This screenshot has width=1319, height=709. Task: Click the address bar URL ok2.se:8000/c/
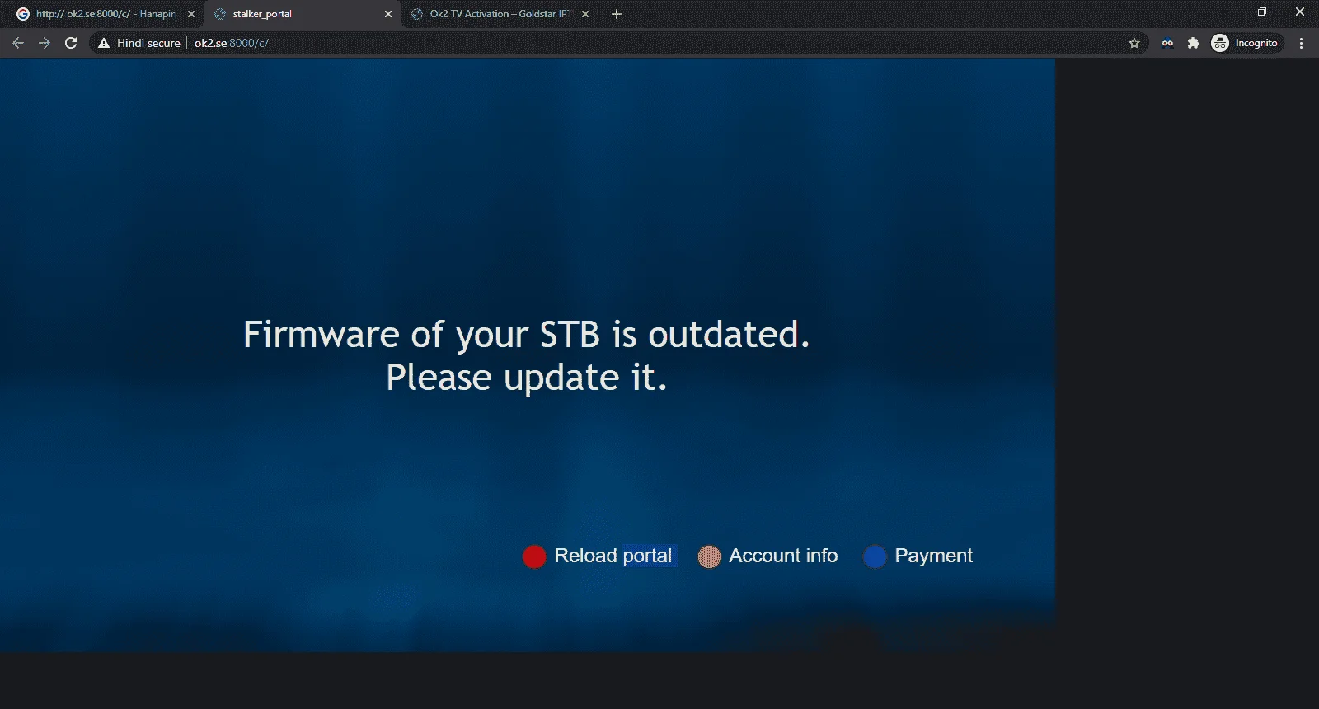coord(232,43)
